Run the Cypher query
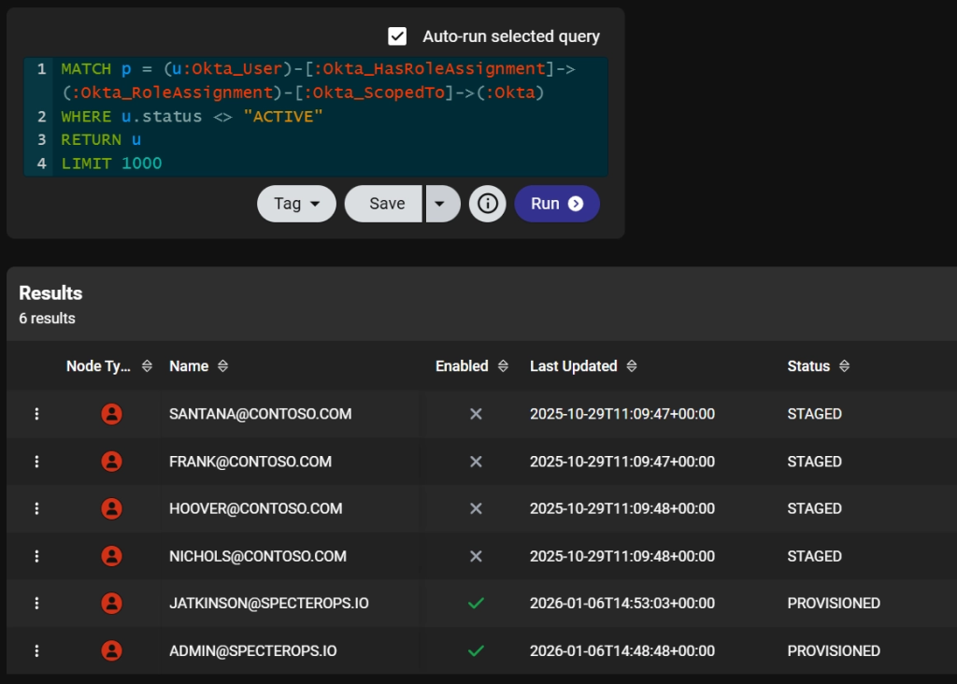The image size is (957, 684). (556, 204)
